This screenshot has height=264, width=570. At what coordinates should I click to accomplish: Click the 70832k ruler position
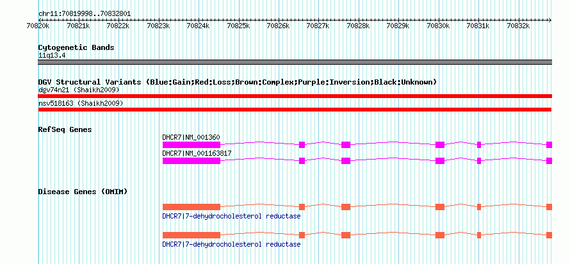(518, 26)
